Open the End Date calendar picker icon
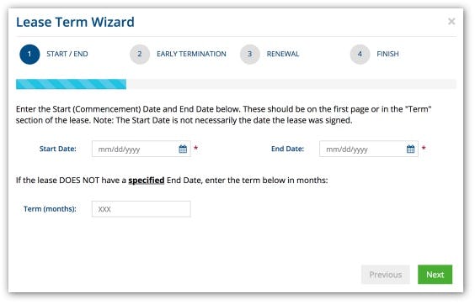The height and width of the screenshot is (304, 475). pos(410,149)
